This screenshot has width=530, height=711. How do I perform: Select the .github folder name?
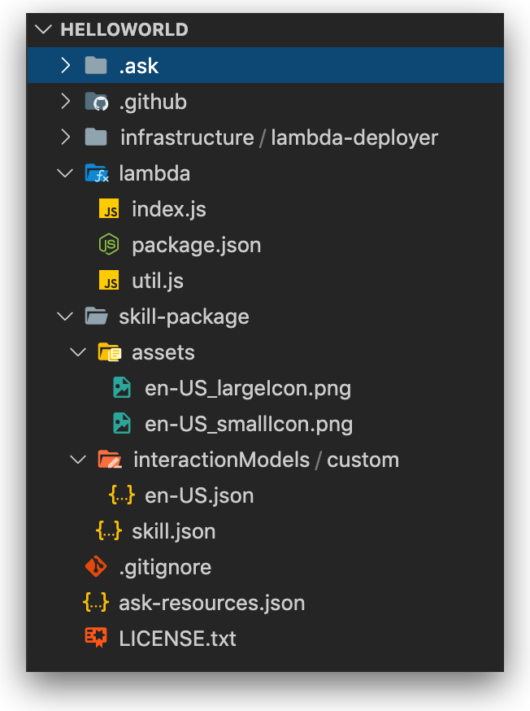point(153,102)
